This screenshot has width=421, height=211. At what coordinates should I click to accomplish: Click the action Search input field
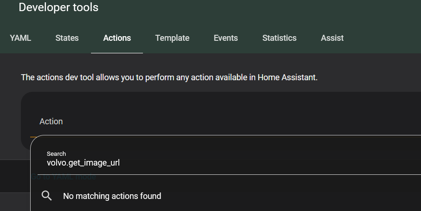point(232,163)
